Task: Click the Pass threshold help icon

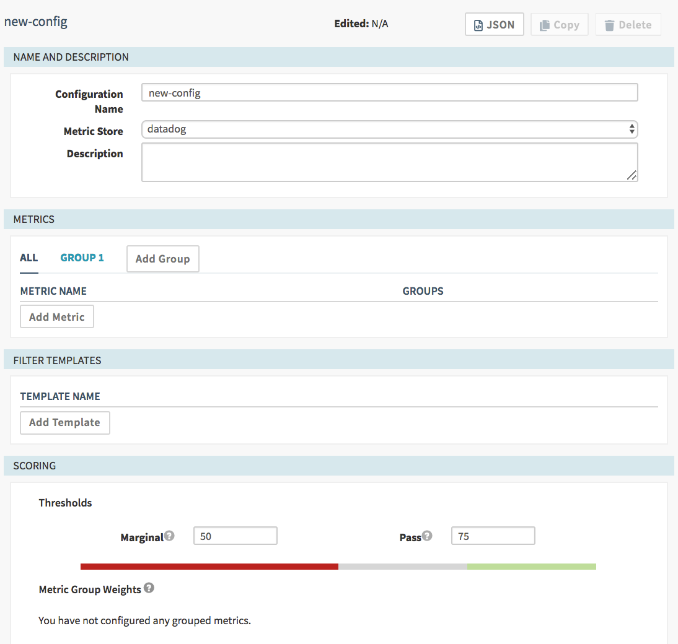Action: [x=427, y=536]
